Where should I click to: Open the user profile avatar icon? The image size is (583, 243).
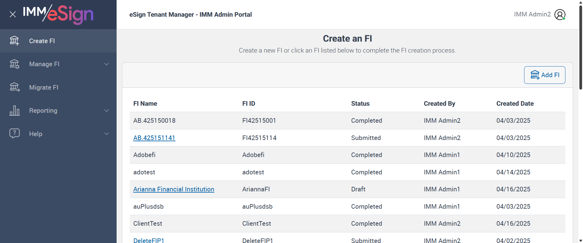pos(560,15)
